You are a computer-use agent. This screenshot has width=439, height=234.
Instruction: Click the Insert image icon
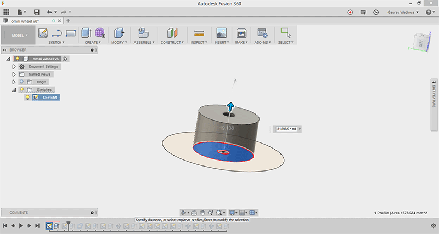pos(221,33)
